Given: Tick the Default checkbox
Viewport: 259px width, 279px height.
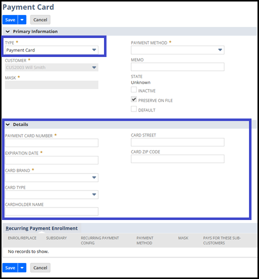Looking at the screenshot, I should [x=134, y=109].
